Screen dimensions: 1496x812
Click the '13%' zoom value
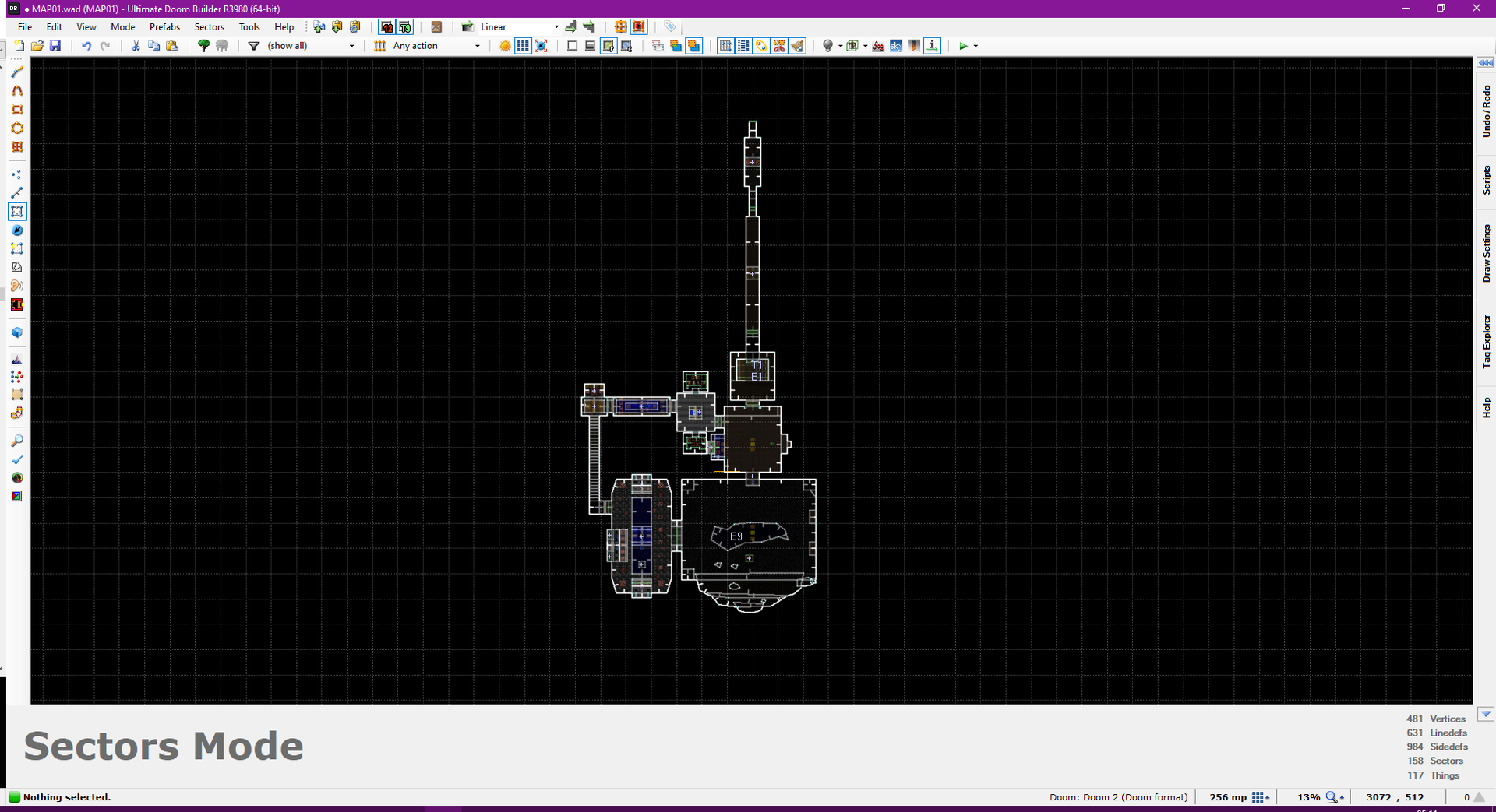pyautogui.click(x=1308, y=797)
